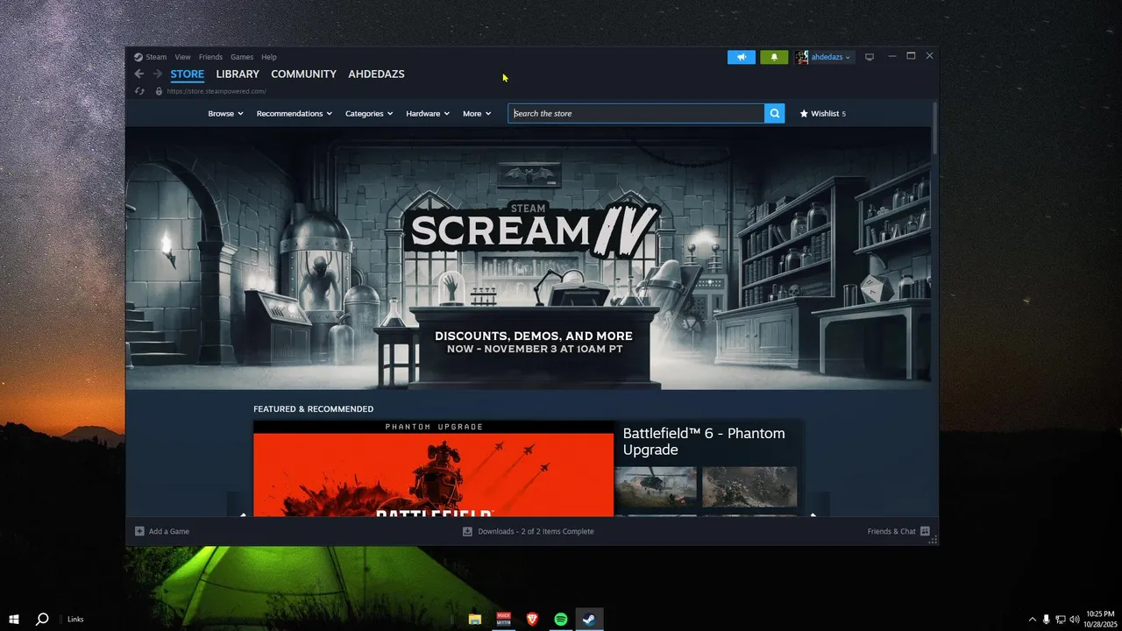Click Add a Game label

169,531
